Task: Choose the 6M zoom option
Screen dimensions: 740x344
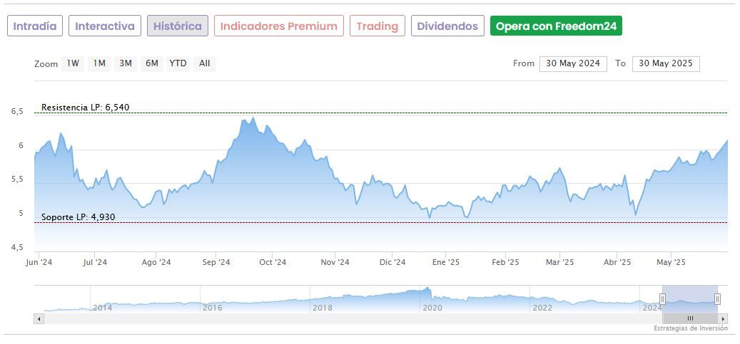Action: tap(151, 63)
